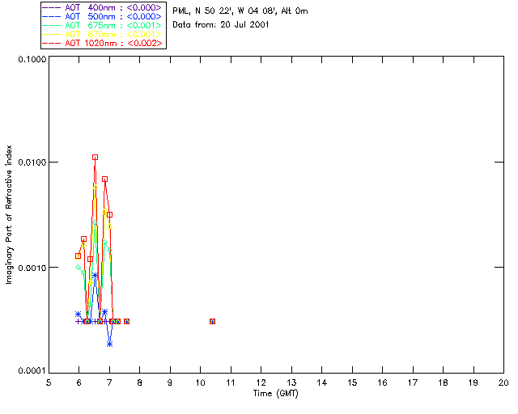Click the PML station location text
Screen dimensions: 518x414
(240, 11)
